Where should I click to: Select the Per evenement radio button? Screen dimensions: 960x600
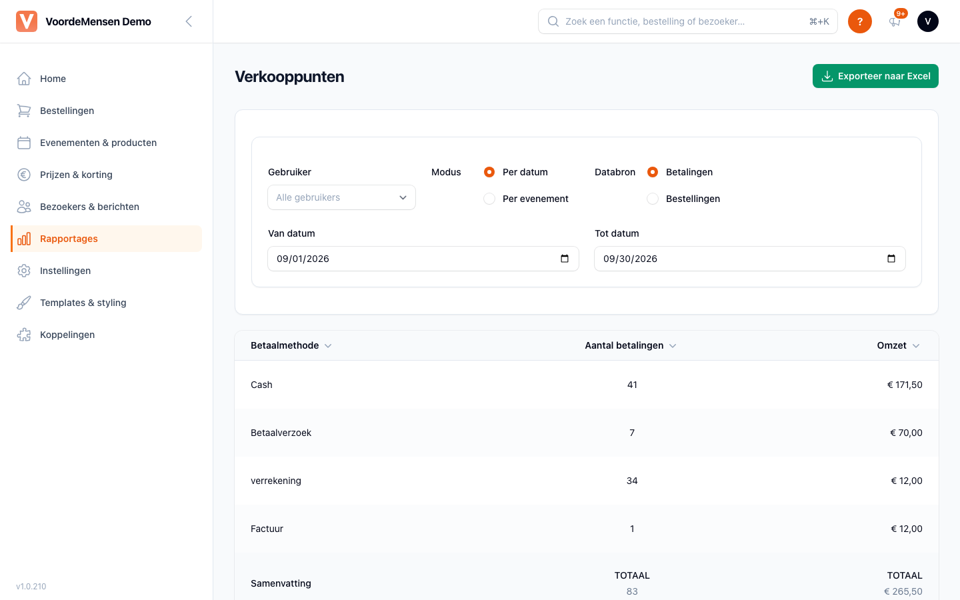(x=489, y=199)
